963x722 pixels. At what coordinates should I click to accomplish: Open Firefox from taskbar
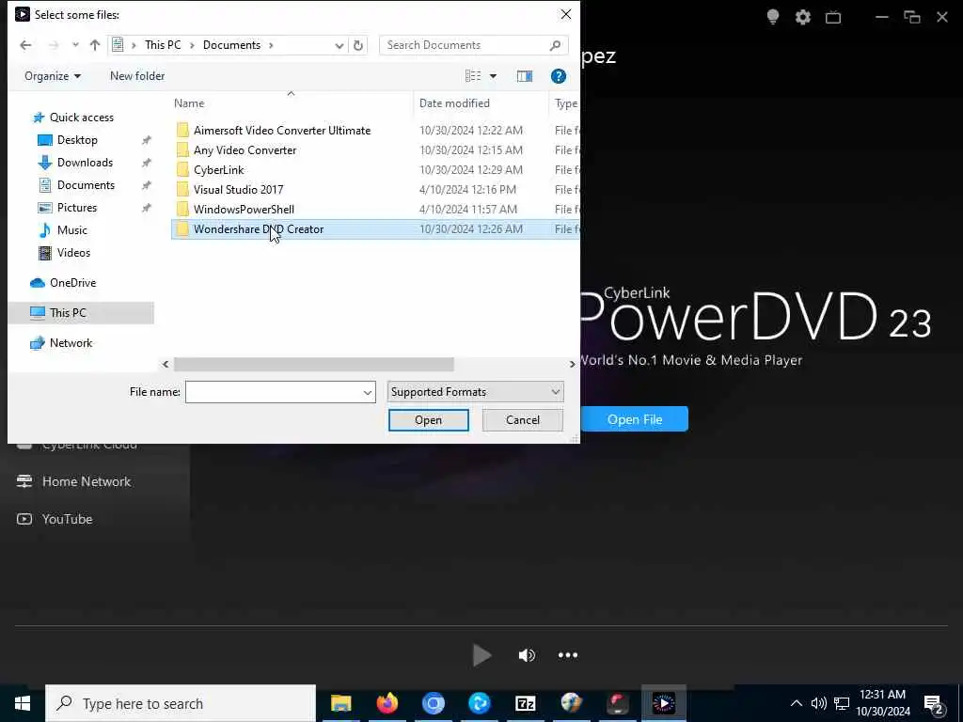[x=387, y=703]
